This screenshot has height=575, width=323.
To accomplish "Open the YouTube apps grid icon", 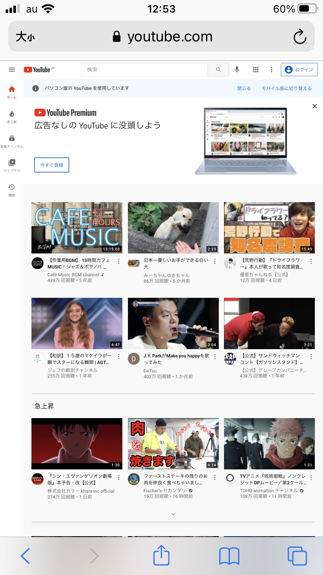I will (255, 70).
